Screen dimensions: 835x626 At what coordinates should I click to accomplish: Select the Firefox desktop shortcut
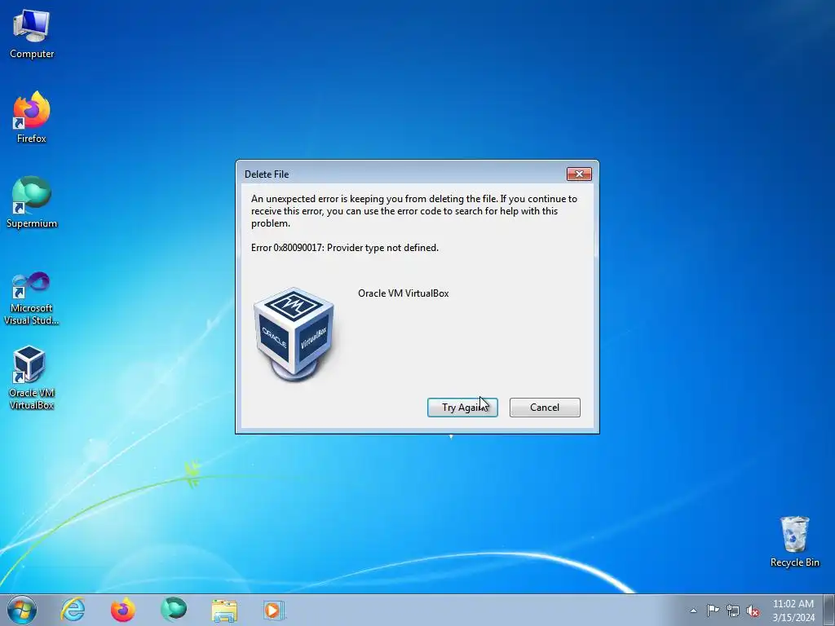point(32,117)
